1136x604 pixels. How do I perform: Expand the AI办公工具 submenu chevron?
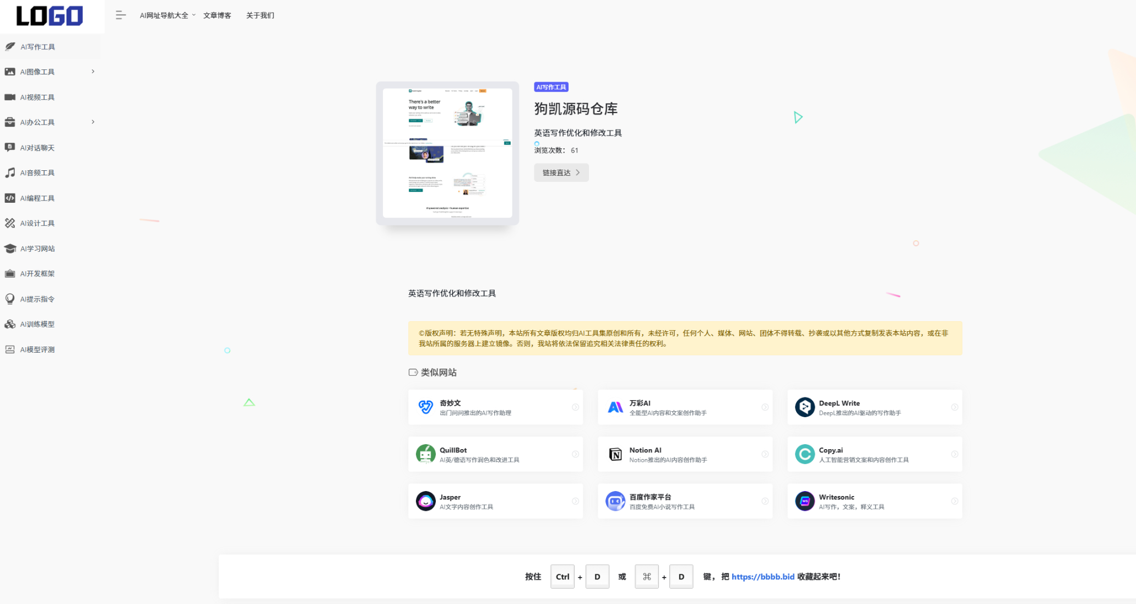tap(93, 122)
